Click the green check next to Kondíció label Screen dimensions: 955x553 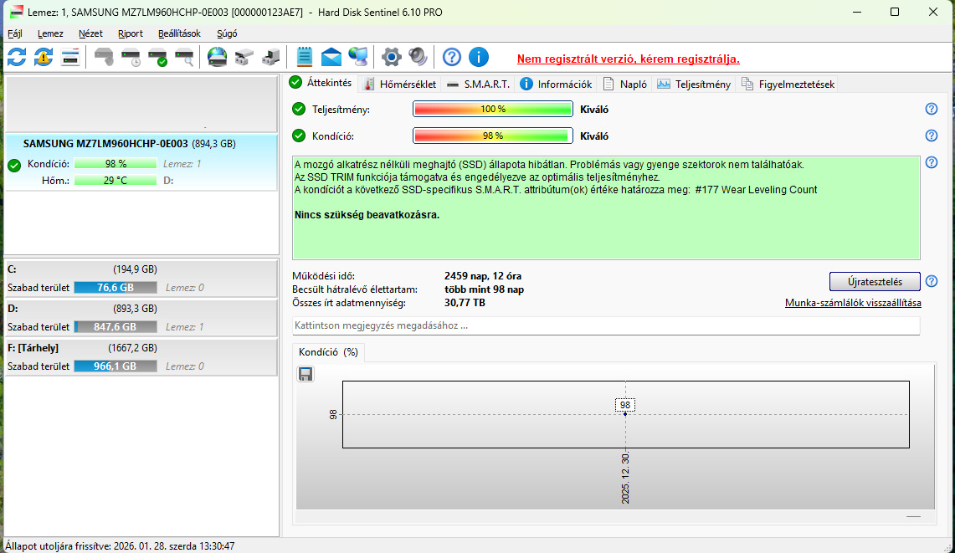299,136
